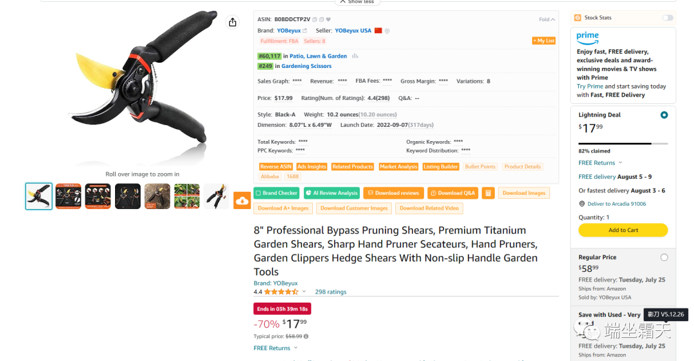The height and width of the screenshot is (361, 694).
Task: Open the 298 ratings link
Action: pos(330,292)
